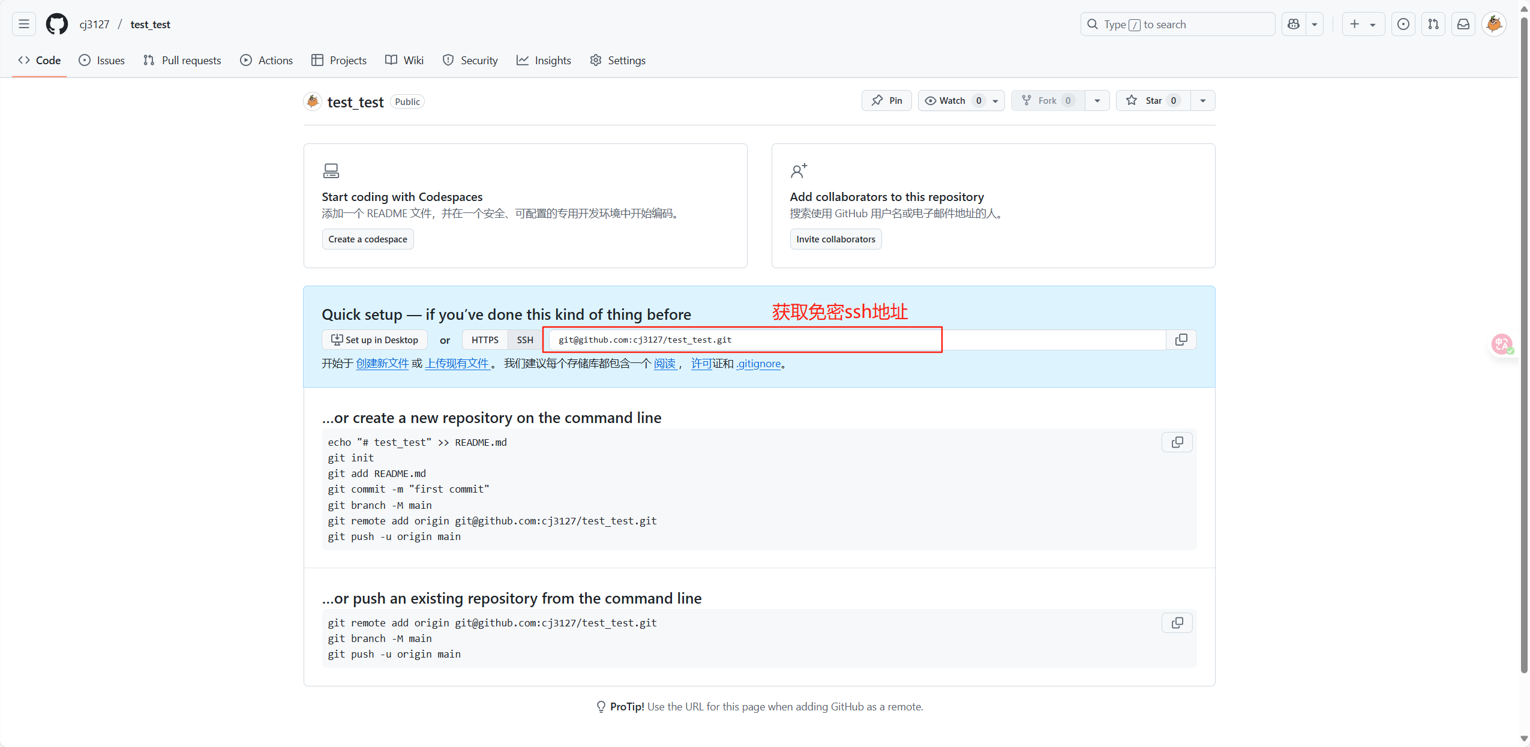Click the scrollbar down arrow
The height and width of the screenshot is (747, 1530).
pyautogui.click(x=1524, y=739)
